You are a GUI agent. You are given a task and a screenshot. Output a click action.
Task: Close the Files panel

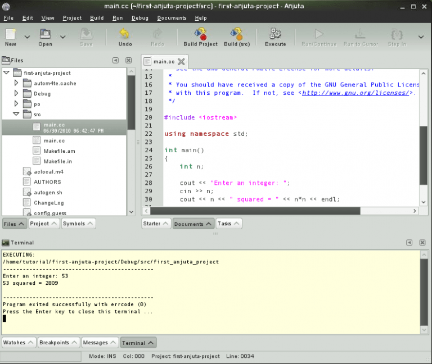click(x=129, y=60)
